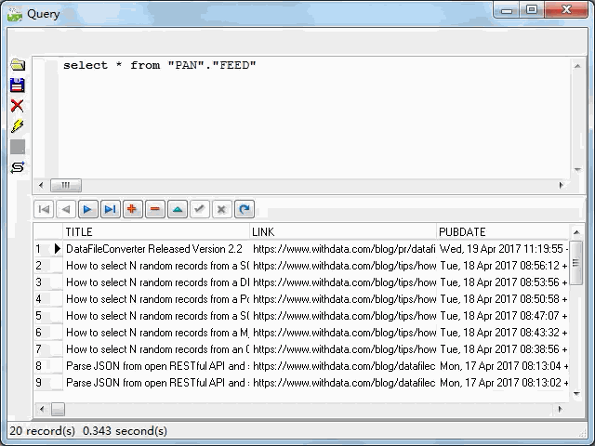Viewport: 595px width, 446px height.
Task: Clear query using the red X icon
Action: pos(17,106)
